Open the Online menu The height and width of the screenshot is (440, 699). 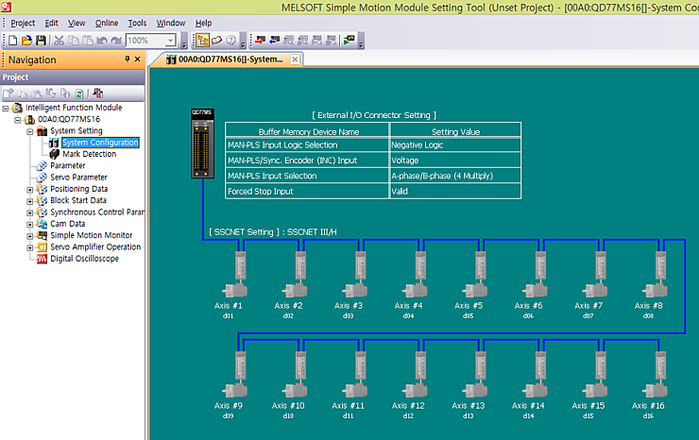click(107, 24)
